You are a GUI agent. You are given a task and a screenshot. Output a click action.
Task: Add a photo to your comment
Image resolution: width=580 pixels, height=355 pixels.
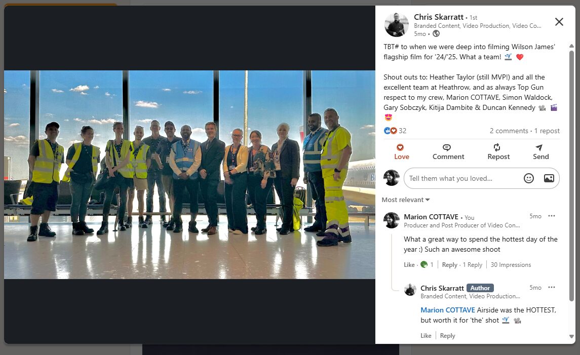[x=549, y=178]
